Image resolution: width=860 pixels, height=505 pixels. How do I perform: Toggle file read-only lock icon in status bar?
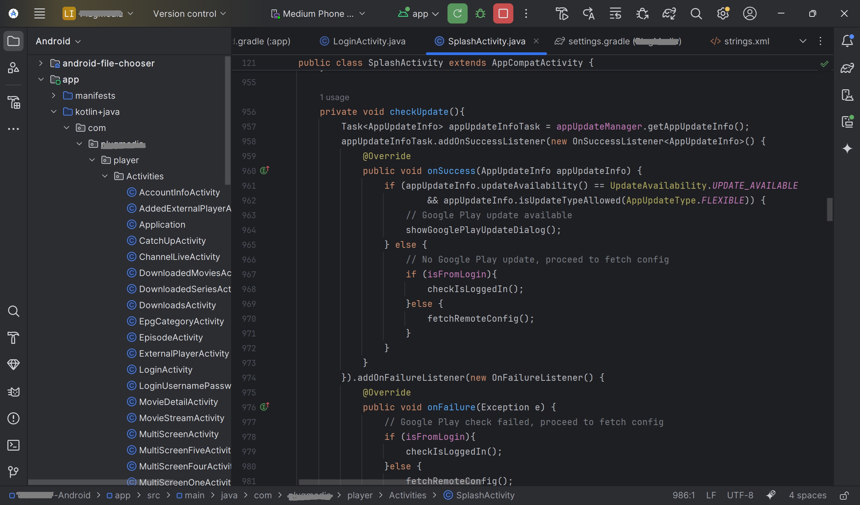click(x=844, y=495)
